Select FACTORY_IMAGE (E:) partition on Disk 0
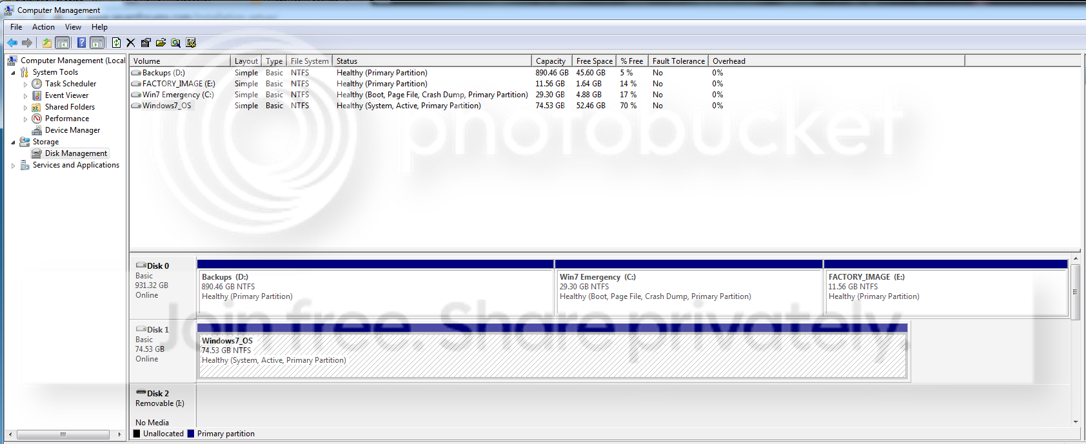Image resolution: width=1086 pixels, height=444 pixels. coord(946,287)
